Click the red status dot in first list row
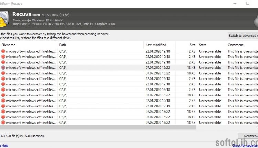The height and width of the screenshot is (148, 258). [x=3, y=51]
